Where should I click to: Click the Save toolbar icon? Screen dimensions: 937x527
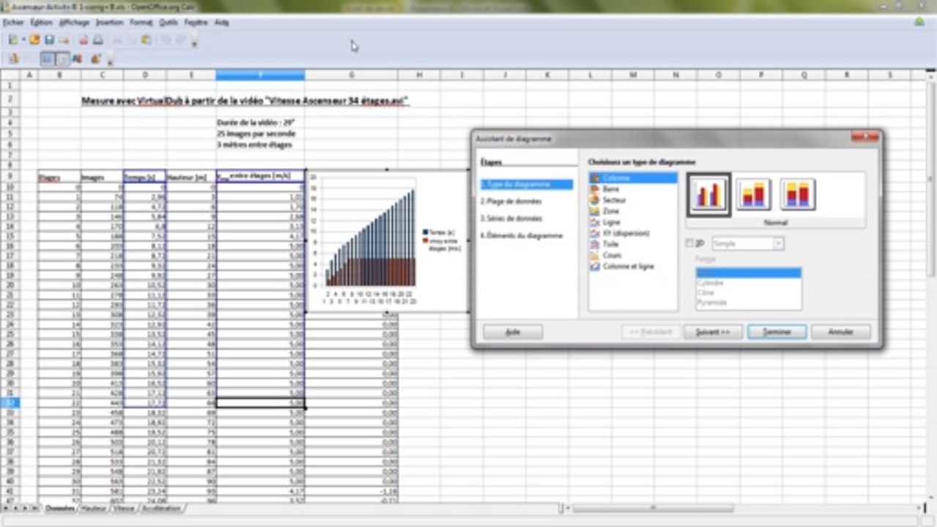pyautogui.click(x=49, y=40)
